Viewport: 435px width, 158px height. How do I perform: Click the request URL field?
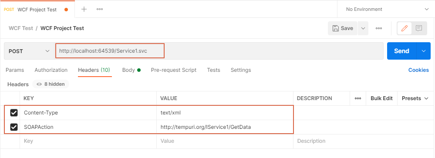(219, 51)
